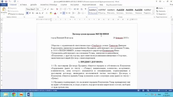Click the zoom in plus button
The height and width of the screenshot is (97, 173).
[x=166, y=91]
